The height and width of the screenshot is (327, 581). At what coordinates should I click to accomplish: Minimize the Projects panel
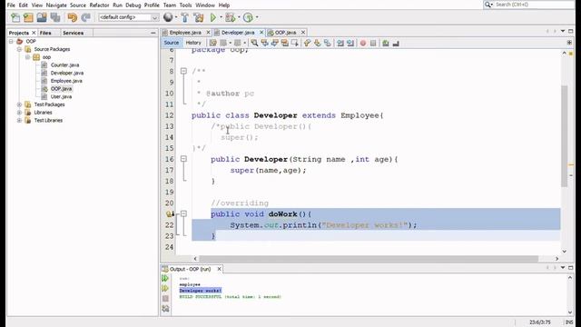[x=153, y=33]
